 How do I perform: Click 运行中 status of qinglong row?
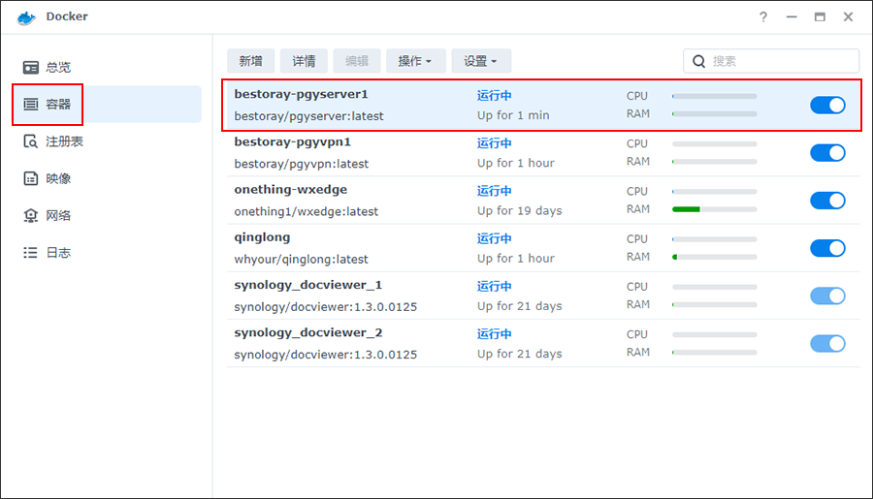pyautogui.click(x=495, y=238)
